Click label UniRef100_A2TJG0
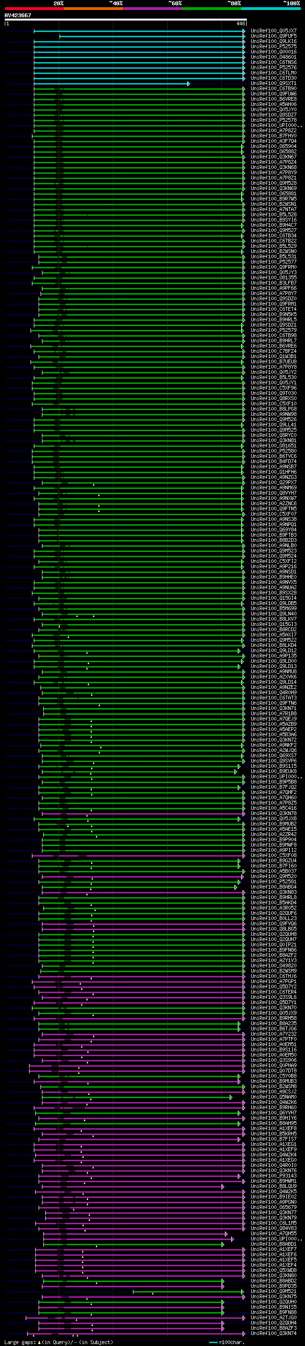The image size is (305, 1346). tap(274, 1317)
